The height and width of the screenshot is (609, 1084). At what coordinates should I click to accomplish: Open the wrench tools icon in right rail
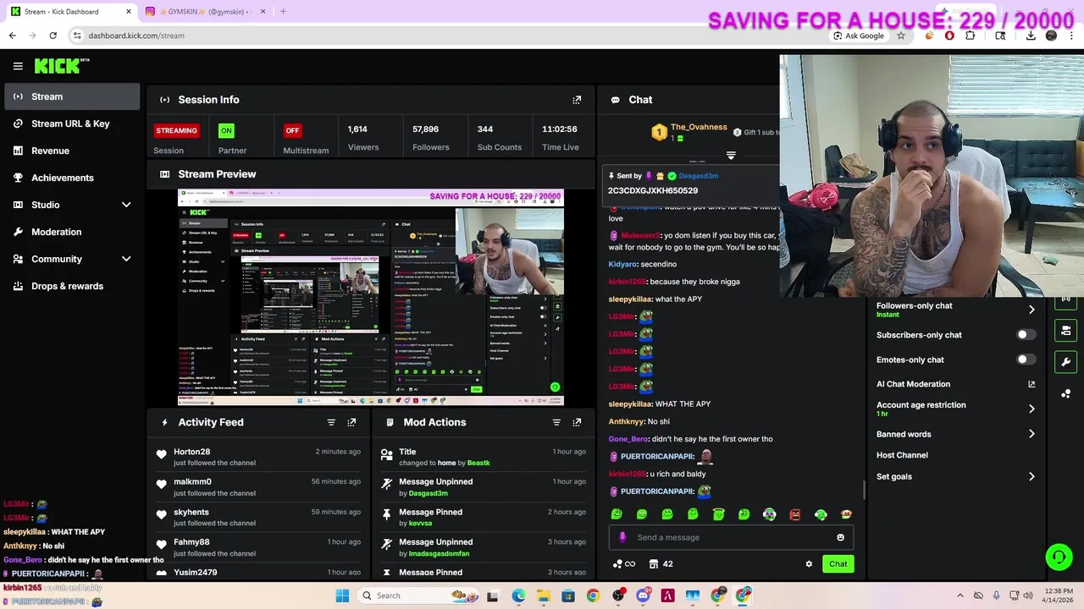[1065, 362]
